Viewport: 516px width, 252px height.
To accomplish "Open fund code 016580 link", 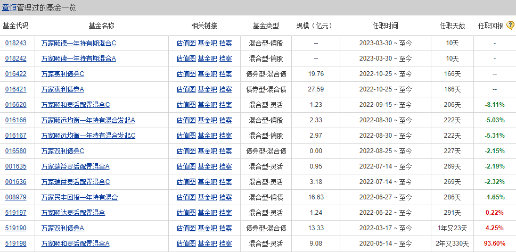I will 16,151.
